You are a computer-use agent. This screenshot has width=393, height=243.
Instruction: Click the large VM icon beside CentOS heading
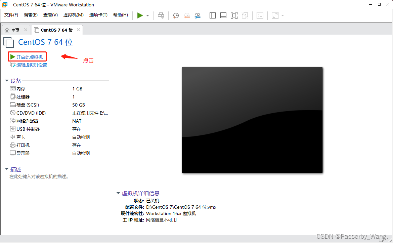tap(8, 42)
